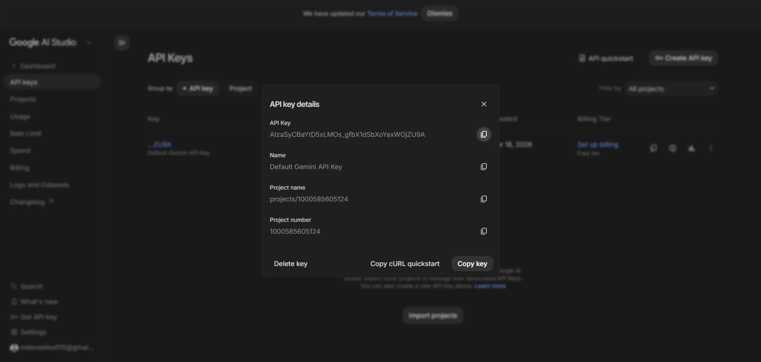This screenshot has height=362, width=761.
Task: Copy the API Key value icon
Action: (x=484, y=134)
